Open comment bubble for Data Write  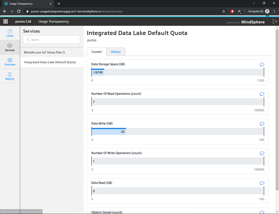262,124
